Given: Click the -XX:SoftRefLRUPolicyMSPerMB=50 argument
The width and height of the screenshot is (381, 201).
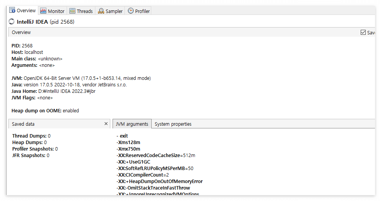Looking at the screenshot, I should (155, 169).
